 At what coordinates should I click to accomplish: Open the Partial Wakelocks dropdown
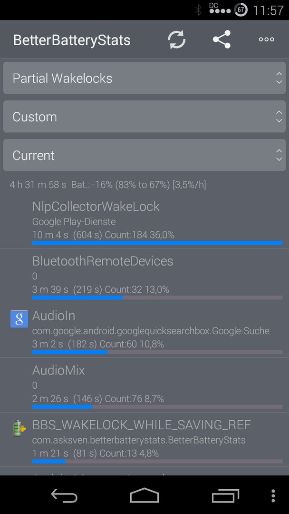(x=144, y=78)
